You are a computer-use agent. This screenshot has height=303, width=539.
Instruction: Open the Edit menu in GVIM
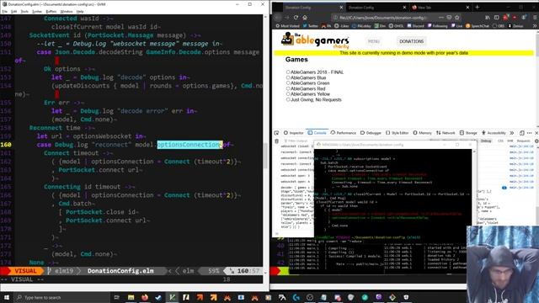coord(13,11)
